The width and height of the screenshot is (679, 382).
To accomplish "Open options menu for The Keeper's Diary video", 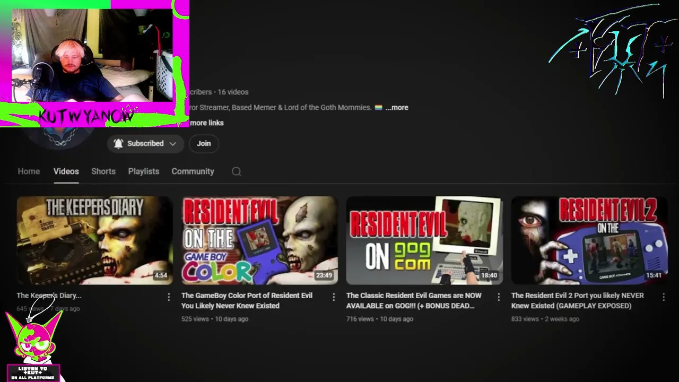I will point(169,297).
